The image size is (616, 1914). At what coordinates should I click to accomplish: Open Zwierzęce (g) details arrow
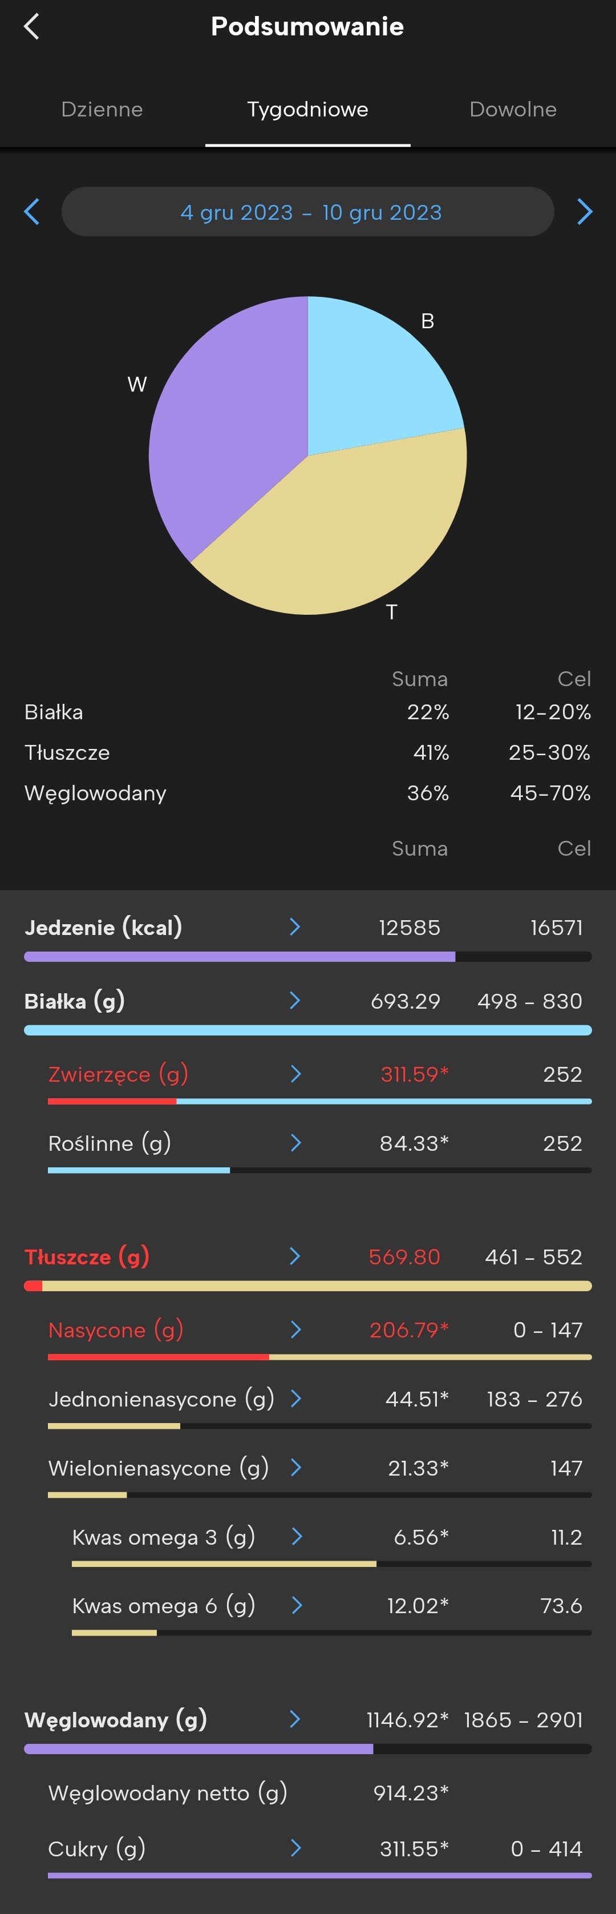pyautogui.click(x=295, y=1074)
